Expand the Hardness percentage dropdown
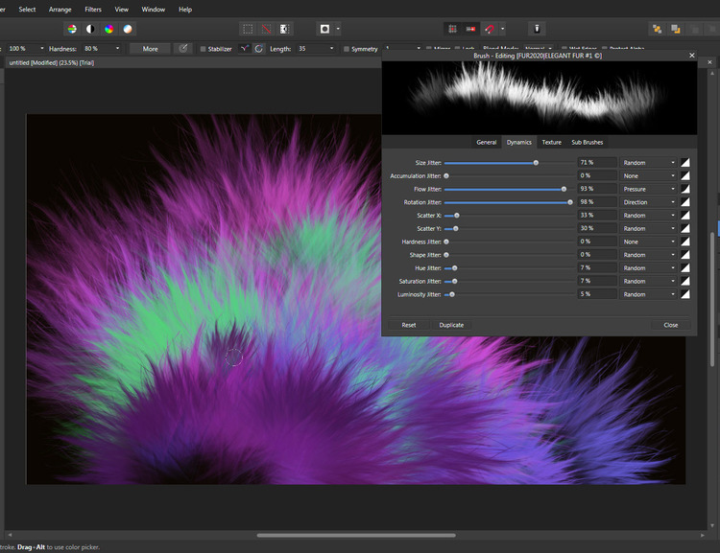This screenshot has height=553, width=720. click(x=117, y=48)
